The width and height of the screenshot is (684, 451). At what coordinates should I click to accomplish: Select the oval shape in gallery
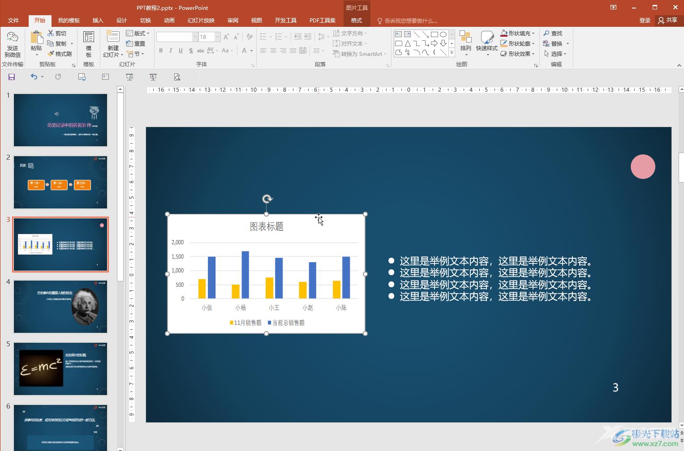443,34
